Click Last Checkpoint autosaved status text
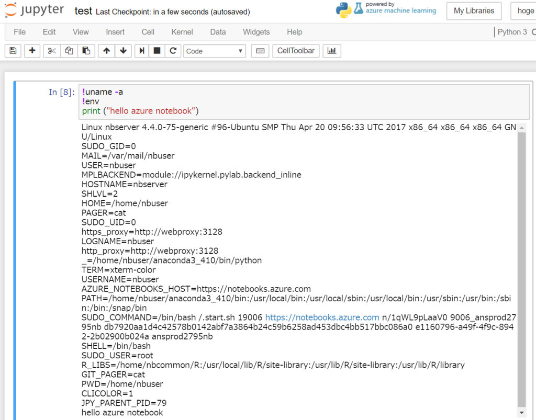This screenshot has width=536, height=420. [173, 12]
